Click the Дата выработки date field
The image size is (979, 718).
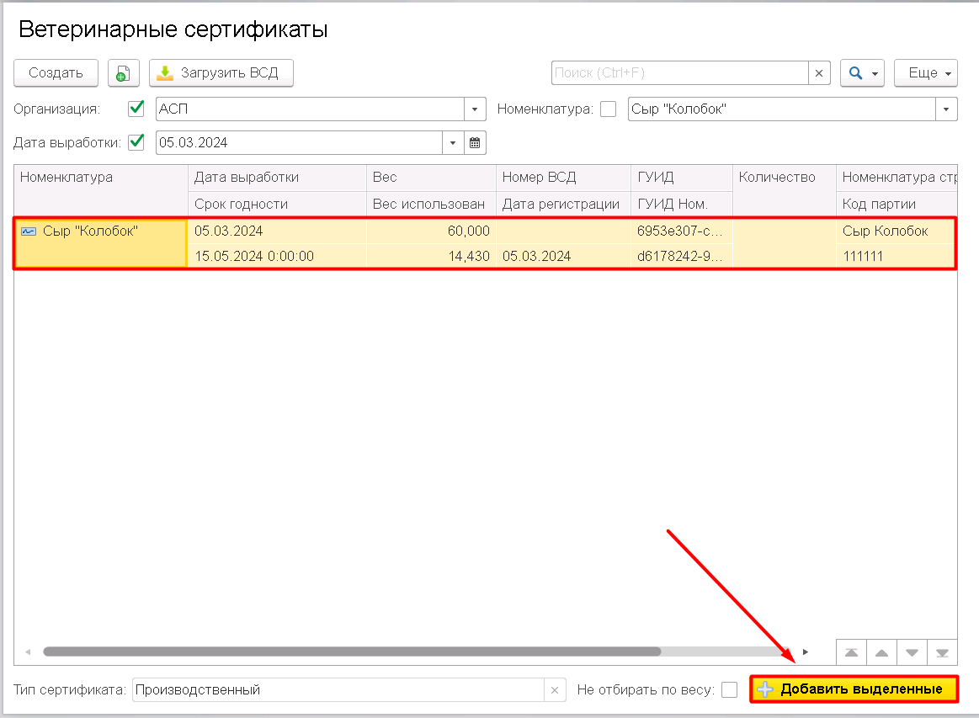[299, 142]
